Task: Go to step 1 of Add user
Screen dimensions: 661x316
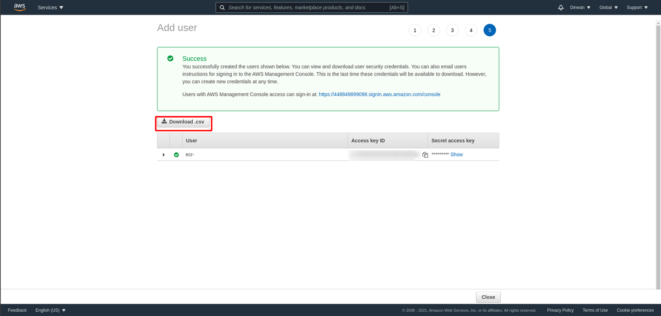Action: pos(415,30)
